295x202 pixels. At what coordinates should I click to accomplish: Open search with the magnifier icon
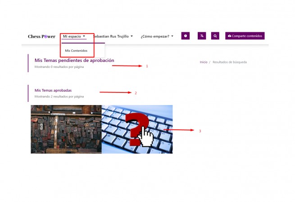coord(215,36)
